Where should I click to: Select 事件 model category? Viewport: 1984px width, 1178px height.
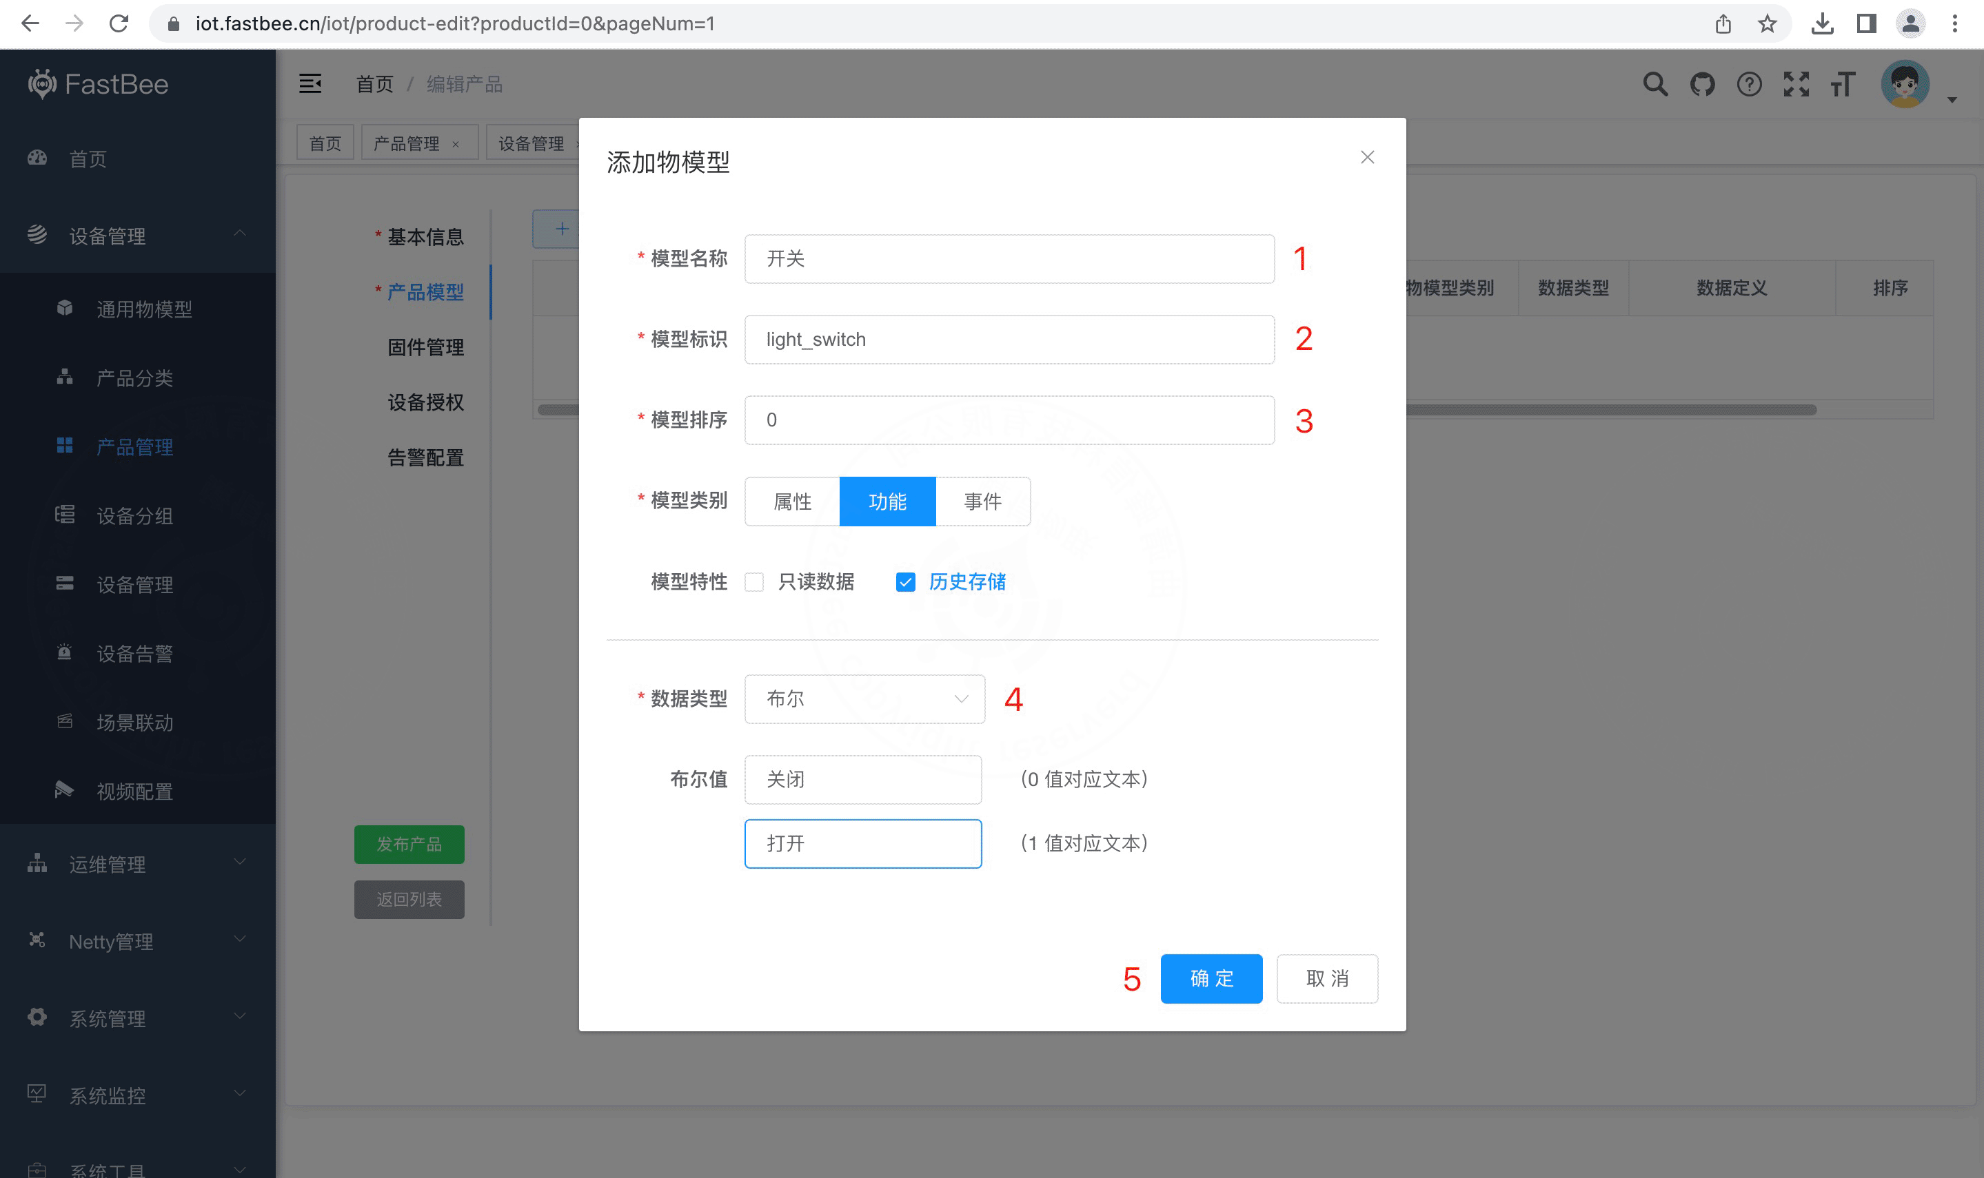pyautogui.click(x=982, y=501)
